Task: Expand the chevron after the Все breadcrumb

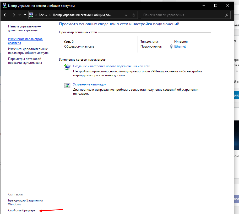Action: pos(50,15)
